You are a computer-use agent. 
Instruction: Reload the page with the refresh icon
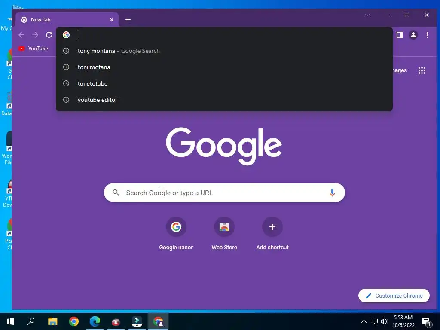[x=49, y=35]
